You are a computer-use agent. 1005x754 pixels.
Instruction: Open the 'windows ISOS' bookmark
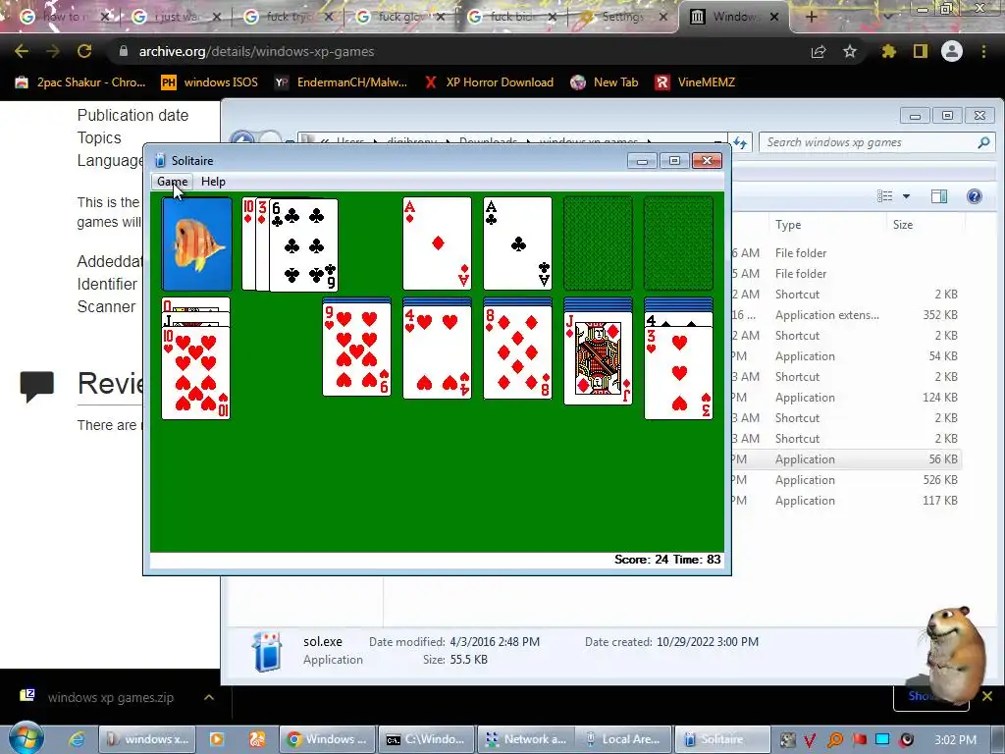point(209,82)
